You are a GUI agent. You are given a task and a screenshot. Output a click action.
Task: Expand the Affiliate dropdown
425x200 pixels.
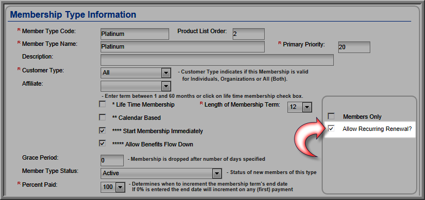136,86
